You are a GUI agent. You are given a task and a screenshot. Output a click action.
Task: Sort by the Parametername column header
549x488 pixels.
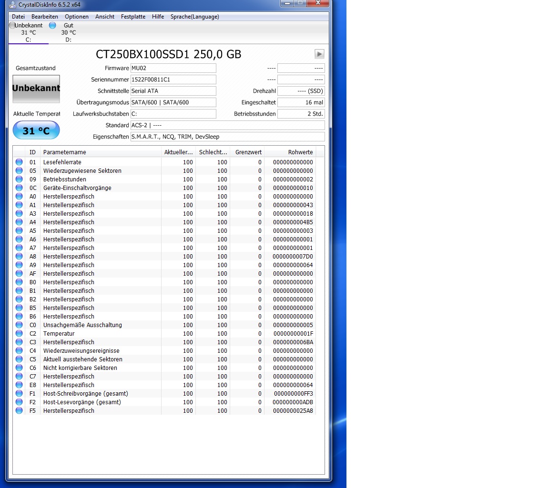pyautogui.click(x=101, y=152)
